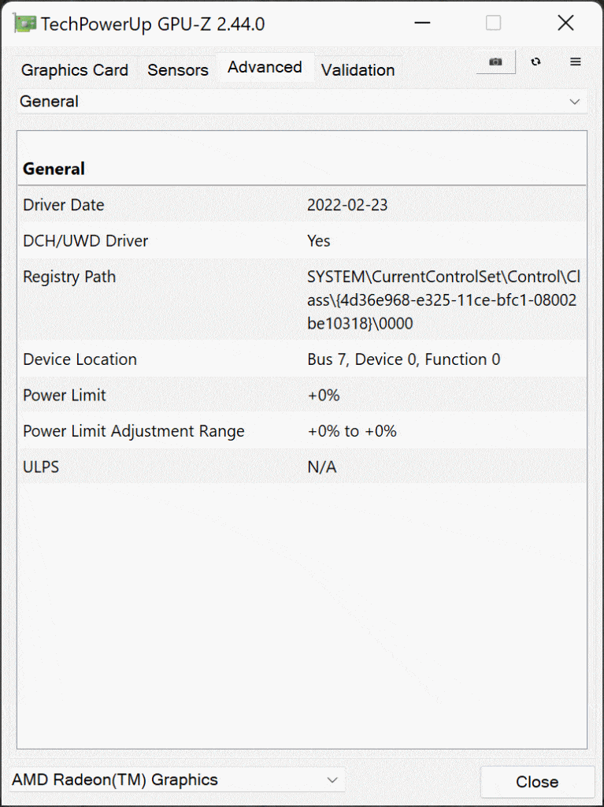Click the Driver Date label
Viewport: 604px width, 807px height.
pyautogui.click(x=64, y=205)
